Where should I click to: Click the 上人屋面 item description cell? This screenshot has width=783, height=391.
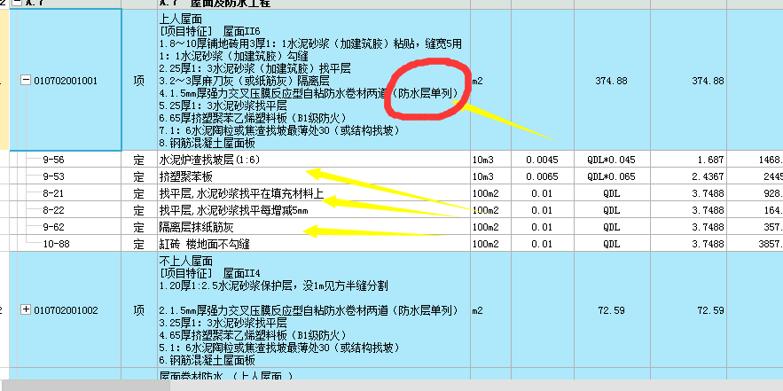tap(314, 80)
